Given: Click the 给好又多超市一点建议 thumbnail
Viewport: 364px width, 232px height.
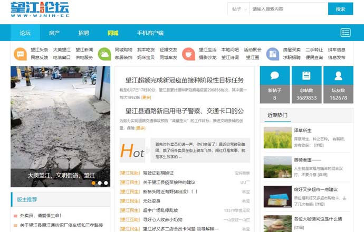Looking at the screenshot, I should (277, 197).
